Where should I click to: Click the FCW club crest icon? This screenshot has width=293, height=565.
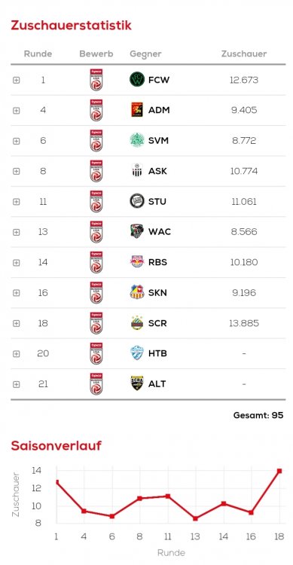tap(137, 80)
